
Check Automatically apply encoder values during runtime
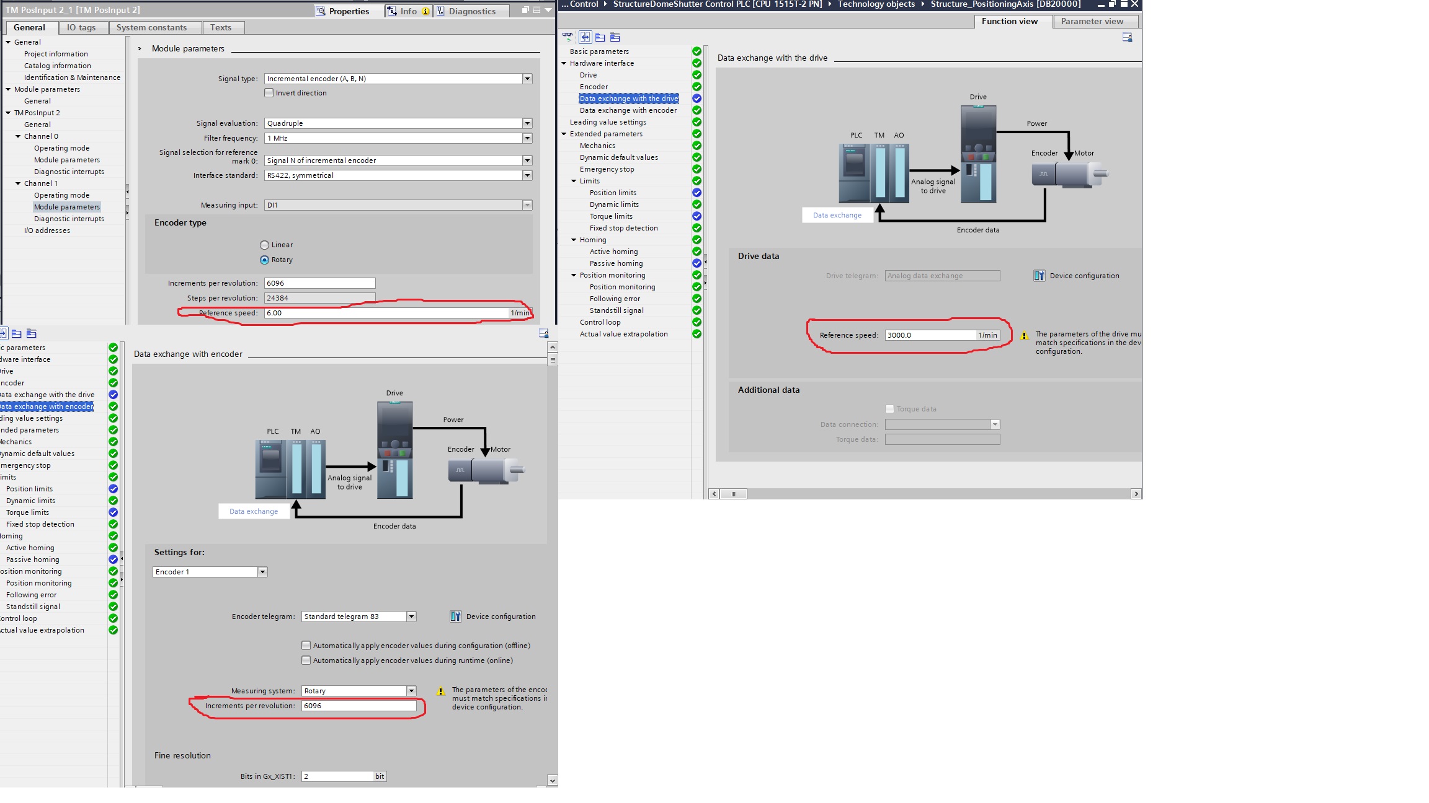306,660
